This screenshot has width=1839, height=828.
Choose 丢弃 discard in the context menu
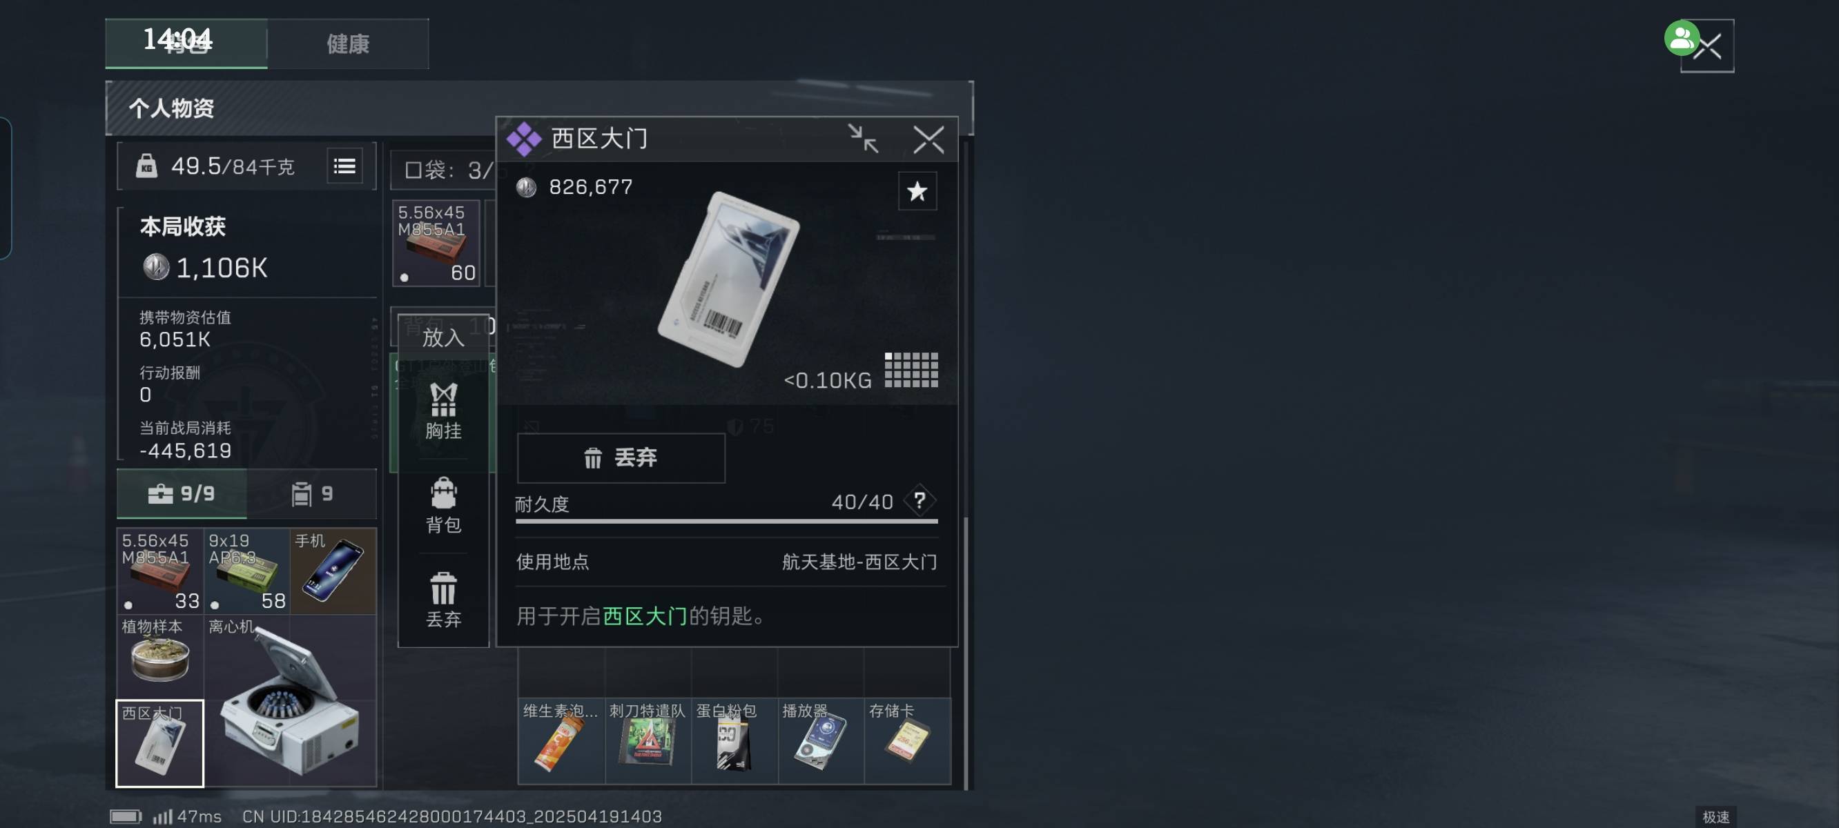click(443, 600)
